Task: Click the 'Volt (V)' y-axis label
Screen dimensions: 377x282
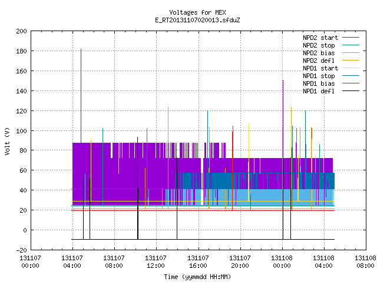Action: pos(8,142)
